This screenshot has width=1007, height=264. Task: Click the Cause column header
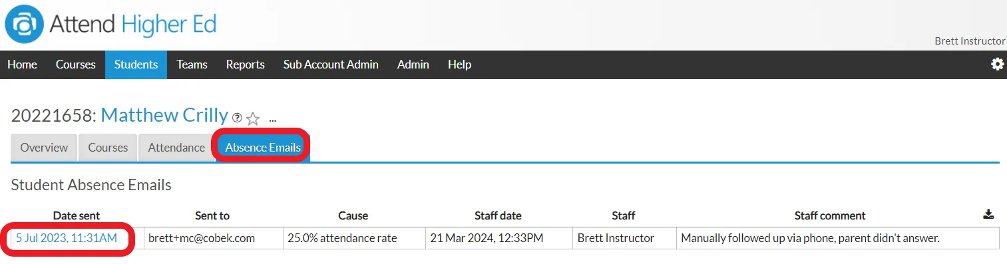[x=353, y=215]
